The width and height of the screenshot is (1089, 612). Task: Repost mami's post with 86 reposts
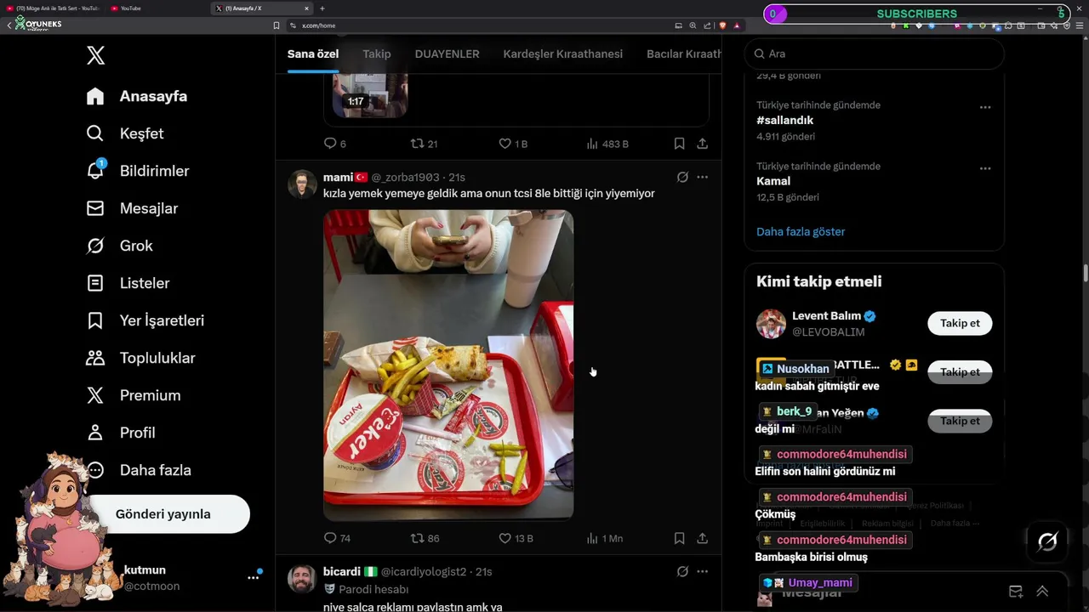(425, 538)
